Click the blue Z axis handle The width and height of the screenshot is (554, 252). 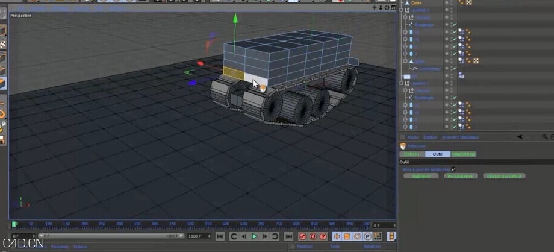(x=192, y=83)
